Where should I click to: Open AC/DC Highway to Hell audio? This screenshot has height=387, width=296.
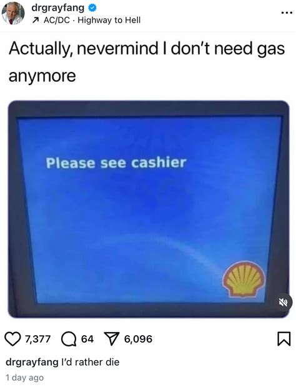[92, 20]
